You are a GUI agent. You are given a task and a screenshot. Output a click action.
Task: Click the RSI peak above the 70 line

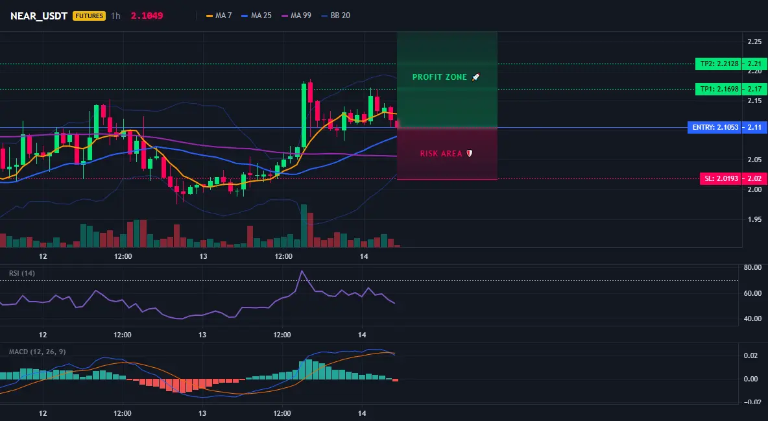point(302,272)
